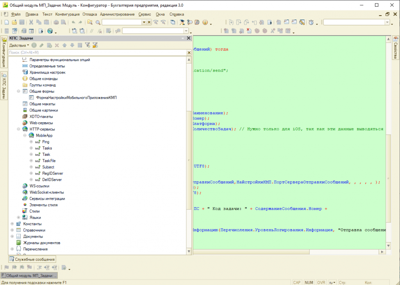Image resolution: width=400 pixels, height=285 pixels.
Task: Open the Отладка menu
Action: (x=89, y=14)
